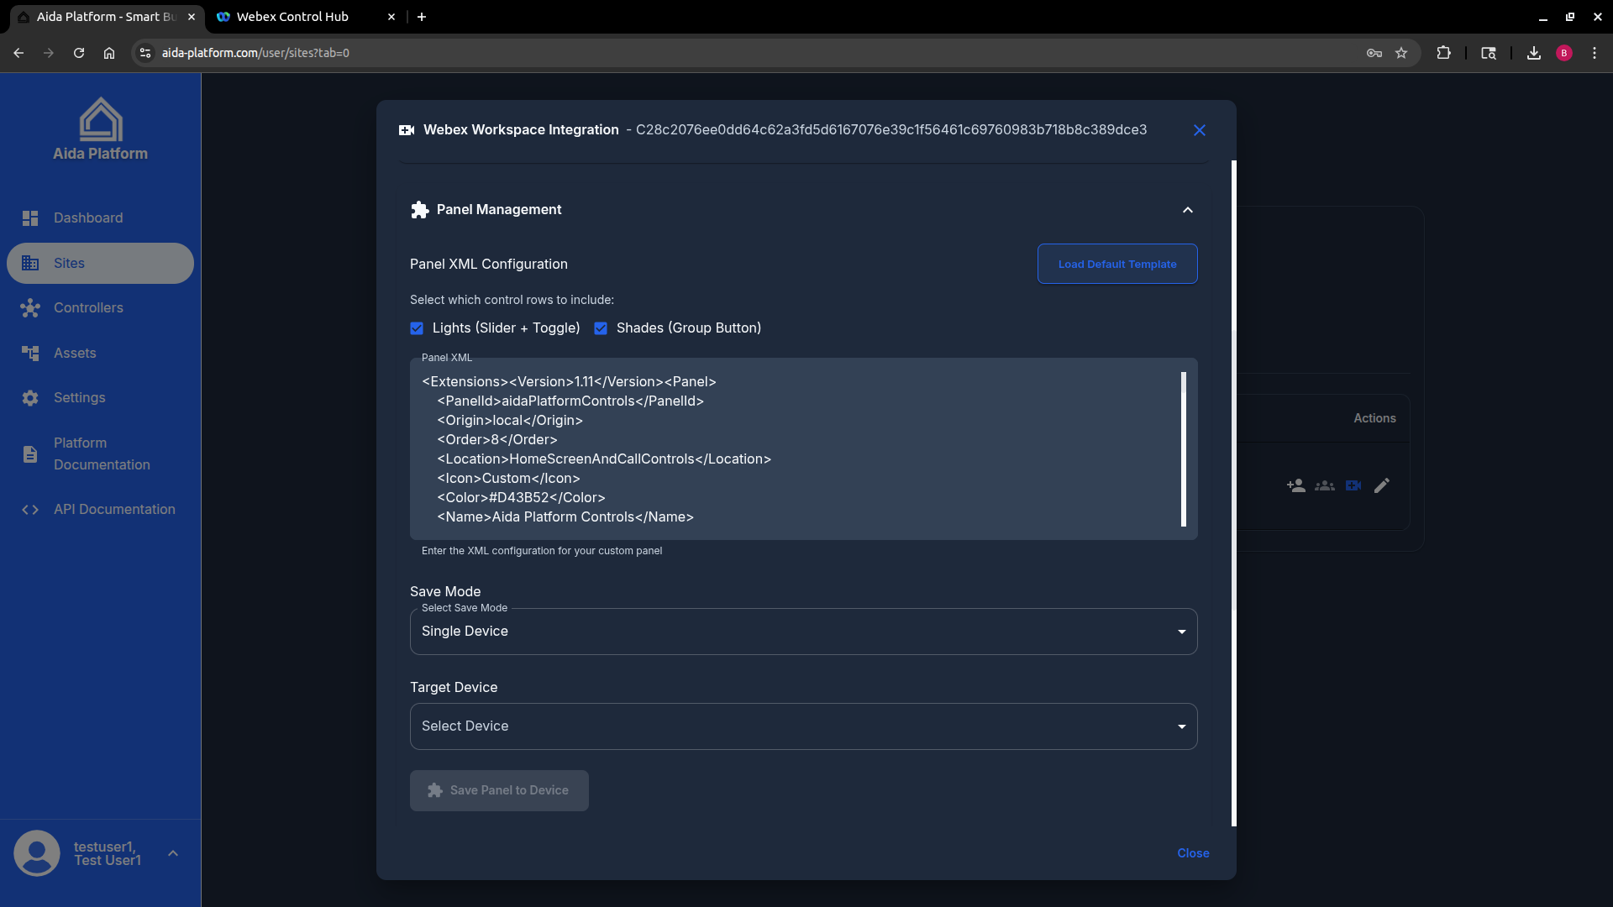
Task: Click the blue video camera action icon
Action: (1353, 485)
